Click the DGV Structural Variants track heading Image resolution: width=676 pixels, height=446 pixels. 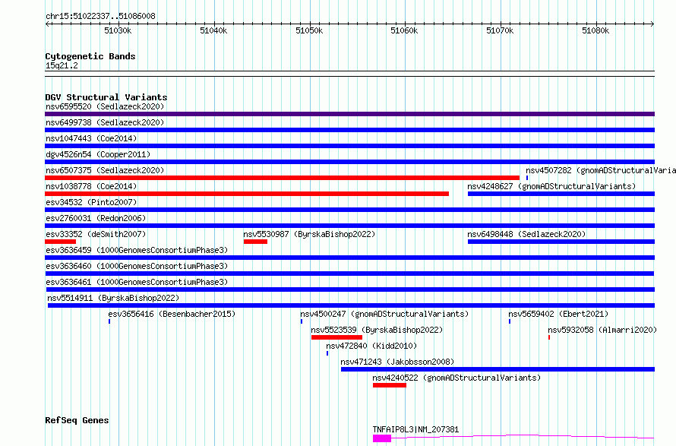pyautogui.click(x=106, y=97)
